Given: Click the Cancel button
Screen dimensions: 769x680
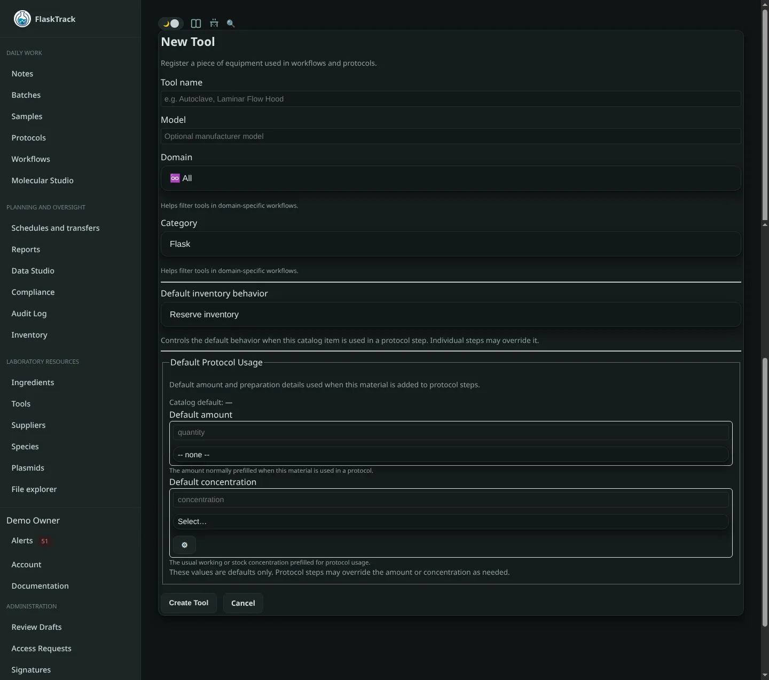Looking at the screenshot, I should pyautogui.click(x=243, y=603).
